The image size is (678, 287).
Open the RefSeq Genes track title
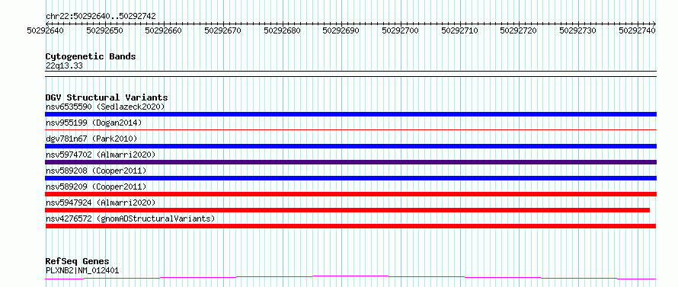(x=78, y=262)
